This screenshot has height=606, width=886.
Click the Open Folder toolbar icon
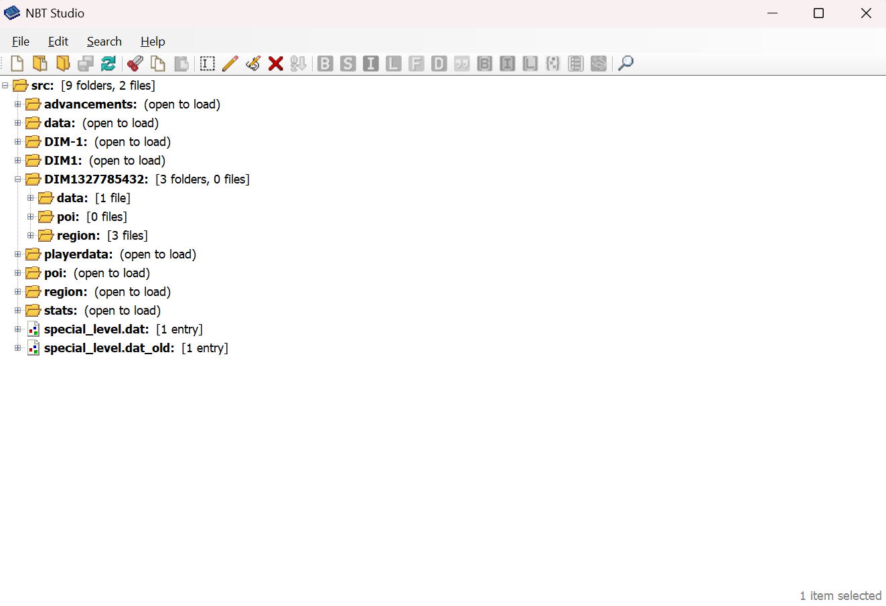point(63,64)
